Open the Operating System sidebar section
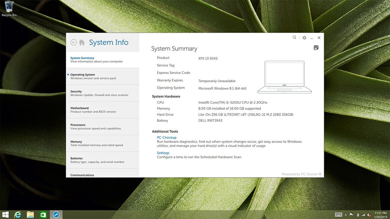This screenshot has height=219, width=390. tap(102, 77)
